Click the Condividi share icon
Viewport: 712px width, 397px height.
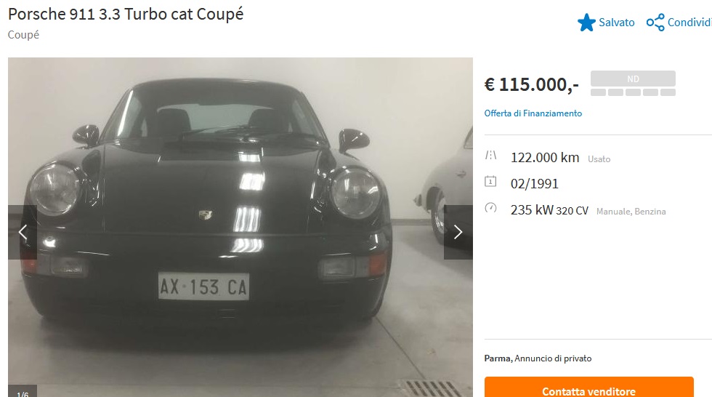point(655,23)
